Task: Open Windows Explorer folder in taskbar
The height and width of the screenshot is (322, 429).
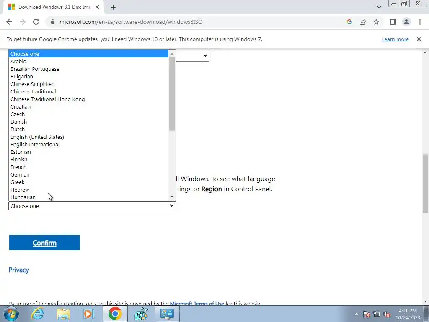Action: [64, 314]
